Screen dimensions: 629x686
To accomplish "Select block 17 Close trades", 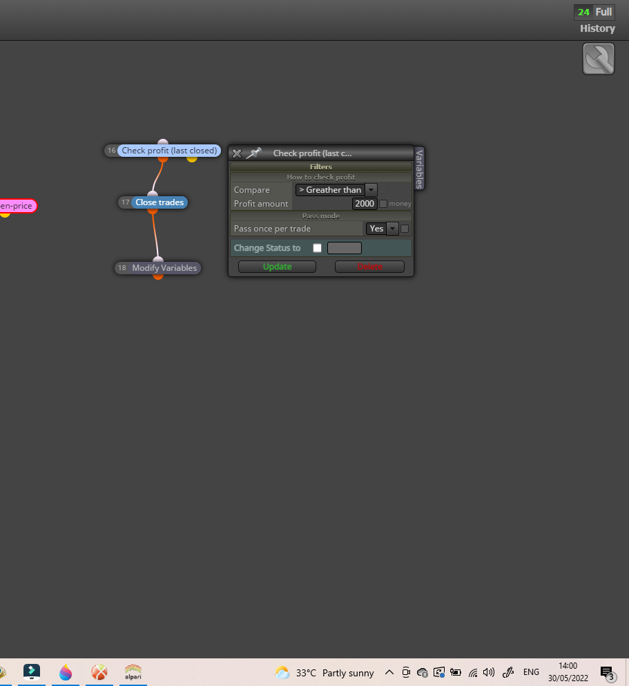I will 159,202.
